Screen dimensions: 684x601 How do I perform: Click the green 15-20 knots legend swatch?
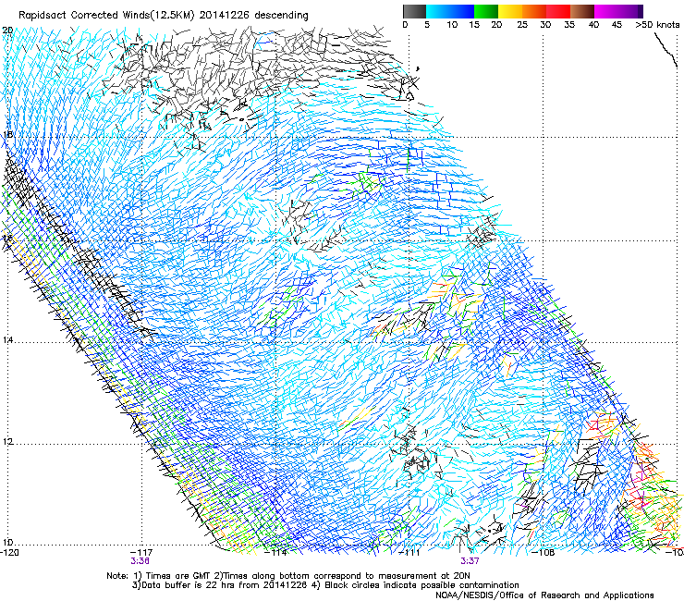point(486,11)
